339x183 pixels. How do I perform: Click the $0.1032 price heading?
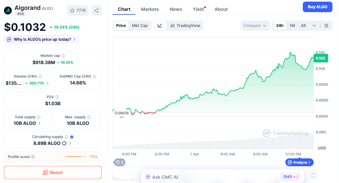(x=25, y=27)
